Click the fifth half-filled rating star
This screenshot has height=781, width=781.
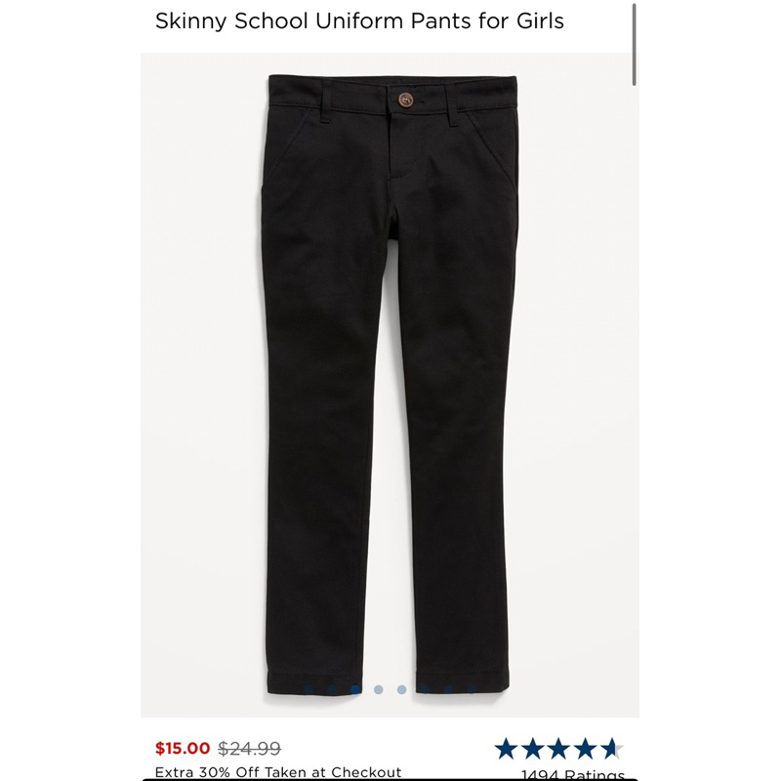(611, 749)
